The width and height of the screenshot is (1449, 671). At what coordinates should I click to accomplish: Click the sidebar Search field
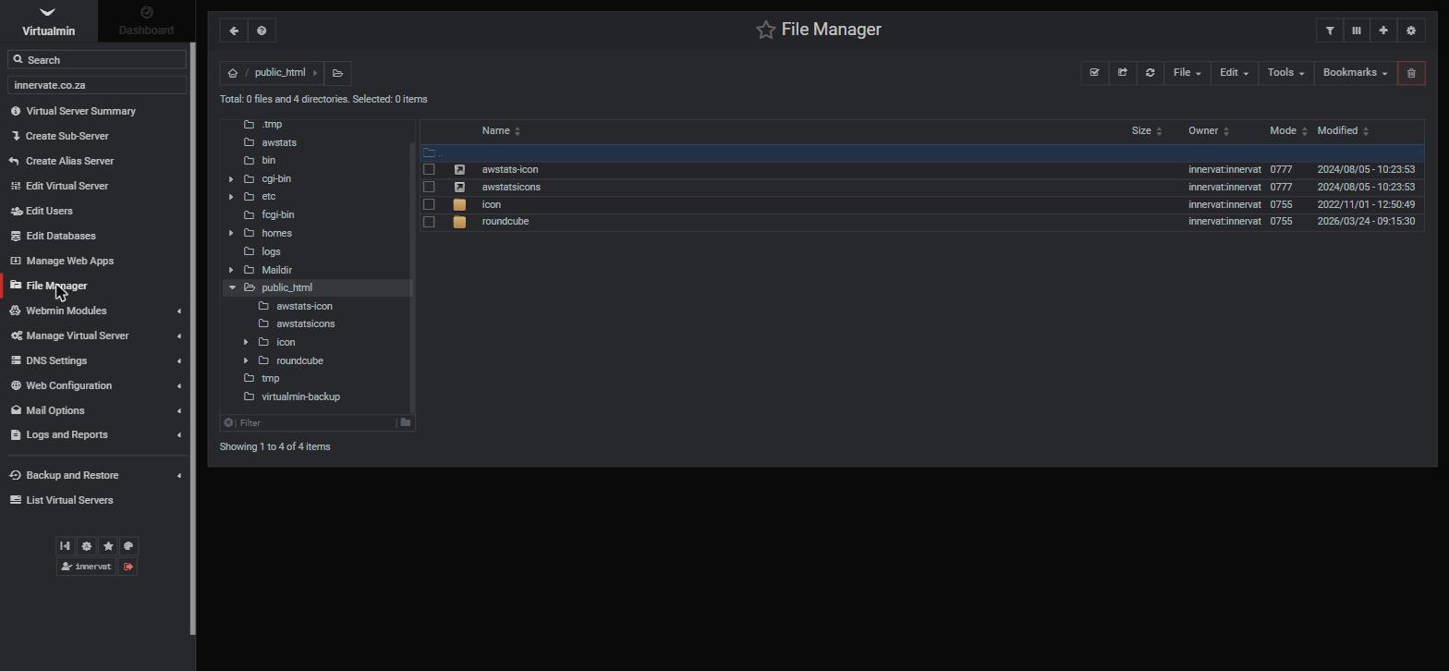[97, 60]
